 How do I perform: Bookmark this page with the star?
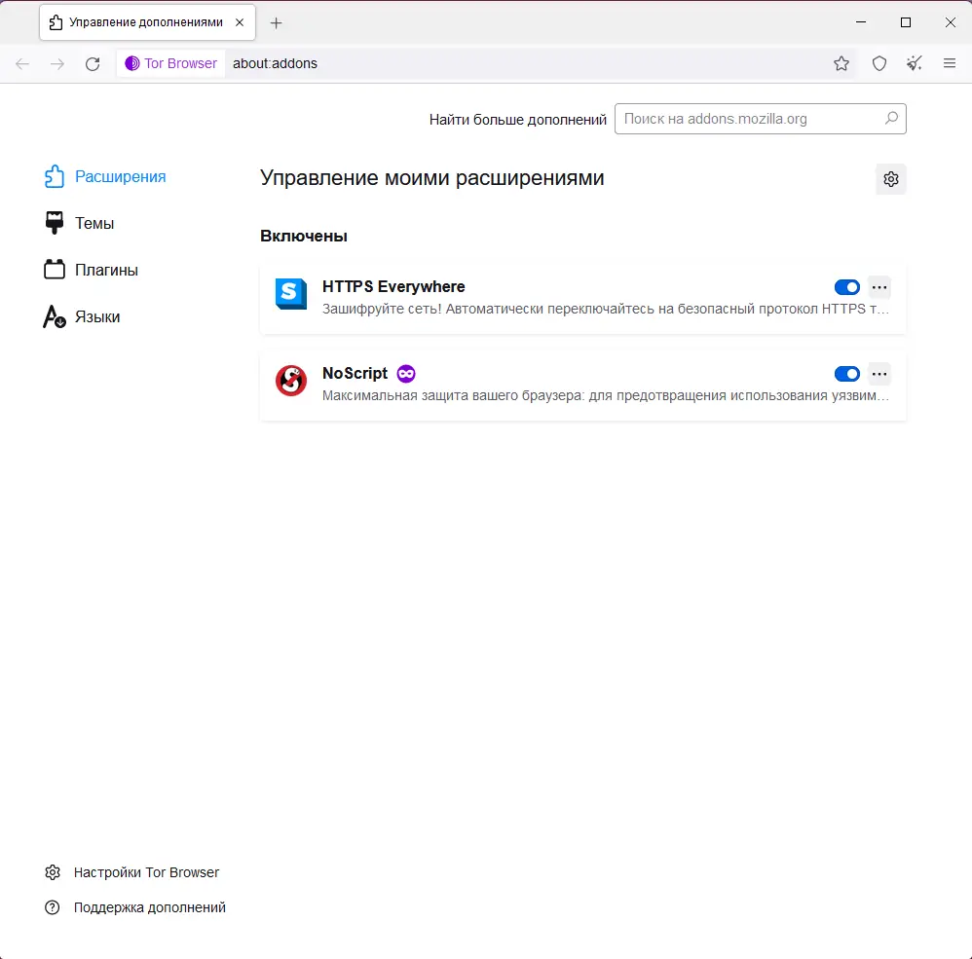point(841,63)
